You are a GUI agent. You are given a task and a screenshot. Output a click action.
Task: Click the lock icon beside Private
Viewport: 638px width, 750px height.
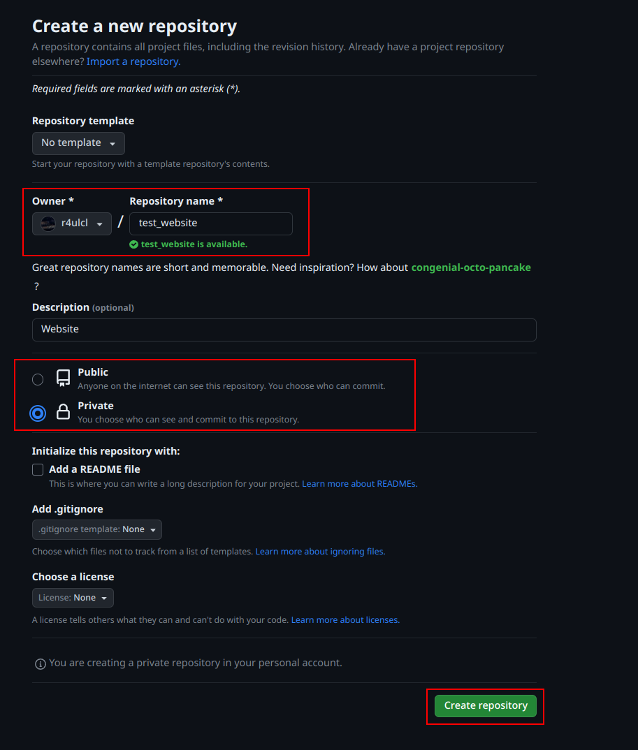coord(63,411)
